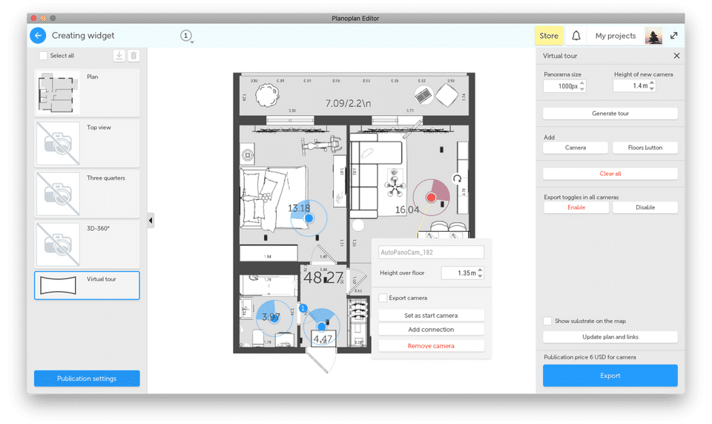This screenshot has width=712, height=424.
Task: Click Update plan and links
Action: 610,336
